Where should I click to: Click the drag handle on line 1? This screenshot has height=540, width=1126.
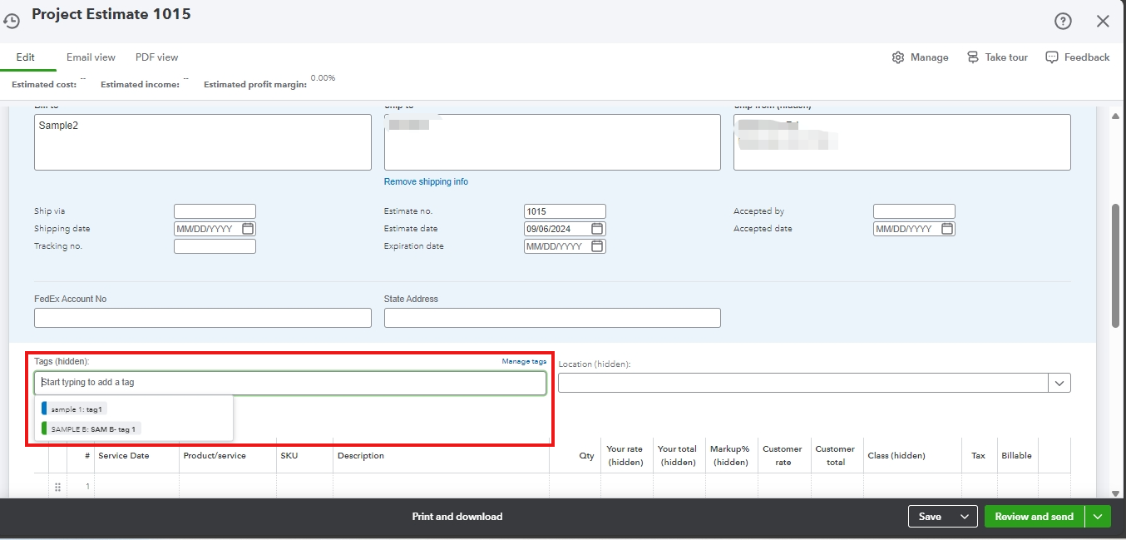[x=57, y=486]
